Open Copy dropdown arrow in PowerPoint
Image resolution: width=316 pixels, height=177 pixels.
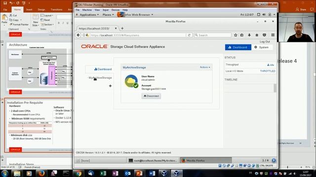[21, 20]
